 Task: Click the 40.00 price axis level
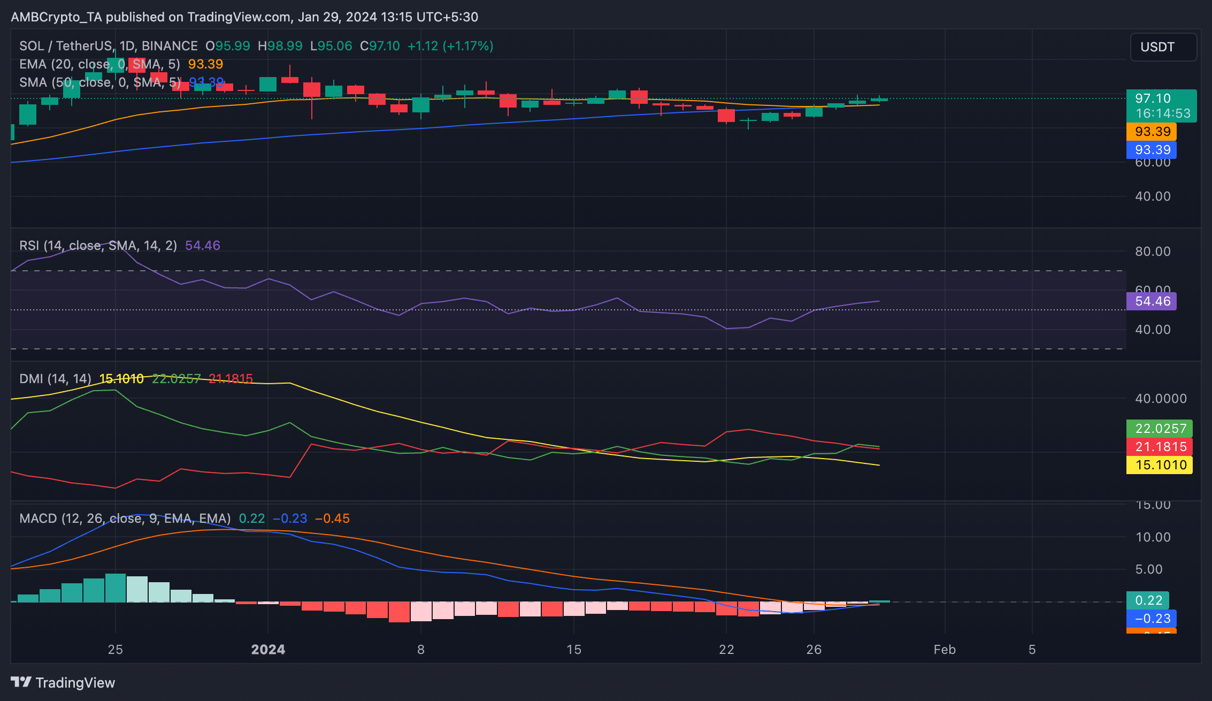pyautogui.click(x=1153, y=196)
